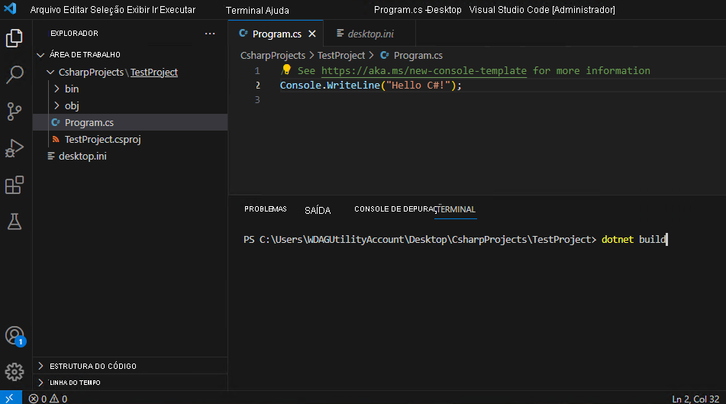This screenshot has width=726, height=404.
Task: Open the Editar menu
Action: pos(75,10)
